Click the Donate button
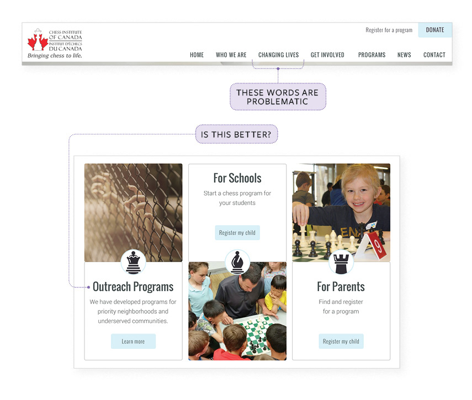 coord(435,30)
